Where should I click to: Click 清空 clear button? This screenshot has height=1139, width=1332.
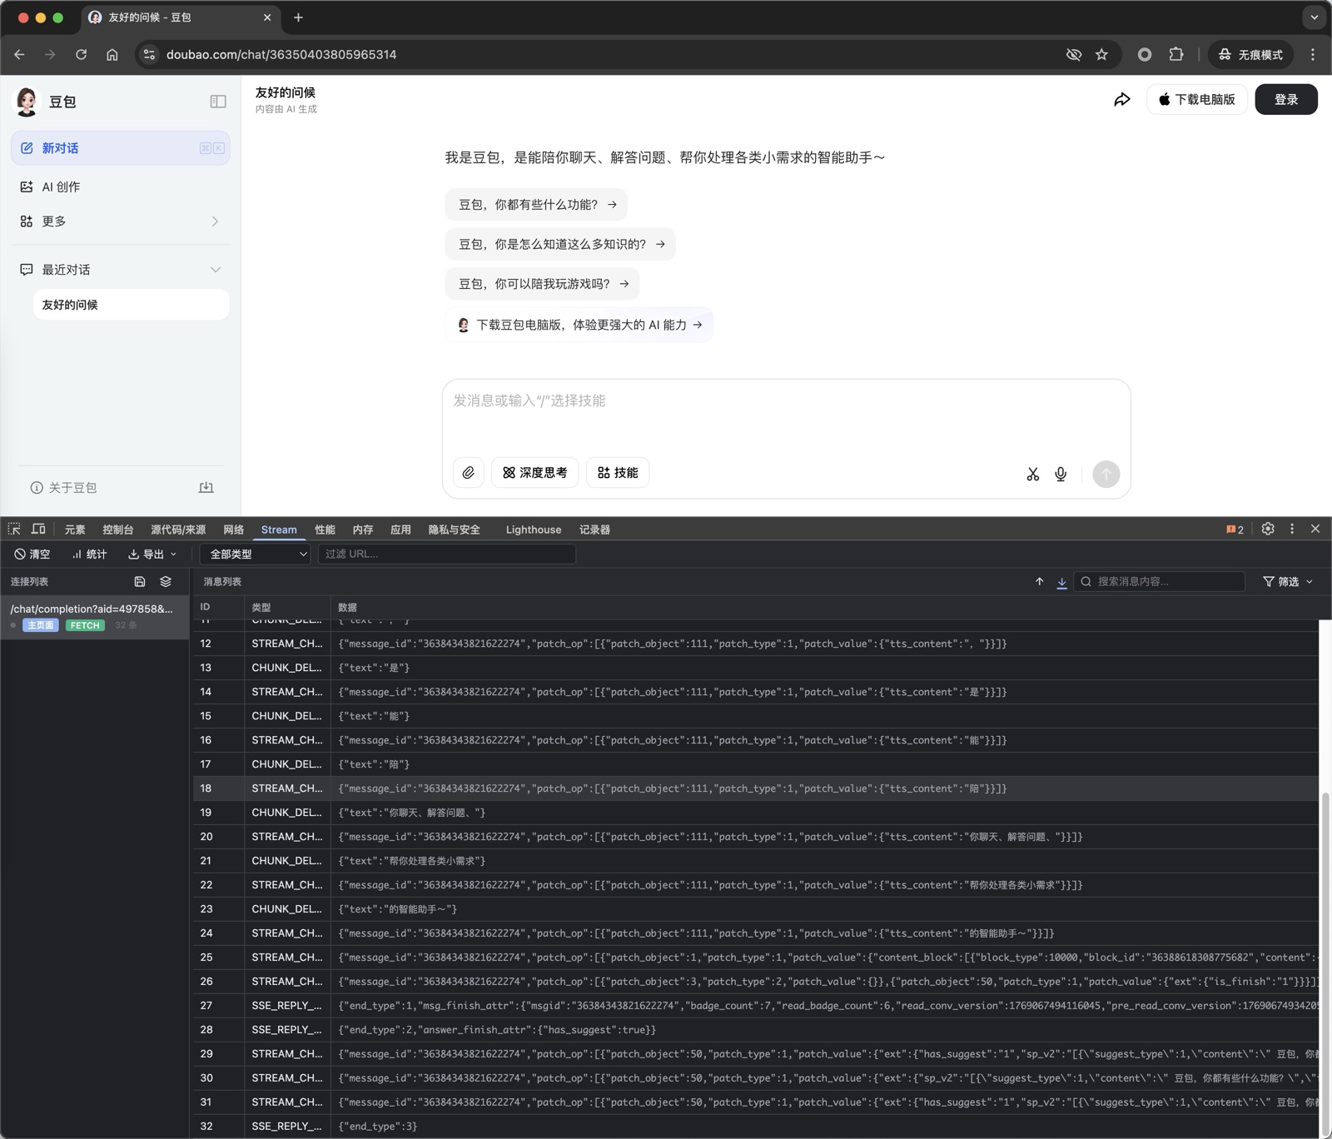click(x=32, y=555)
